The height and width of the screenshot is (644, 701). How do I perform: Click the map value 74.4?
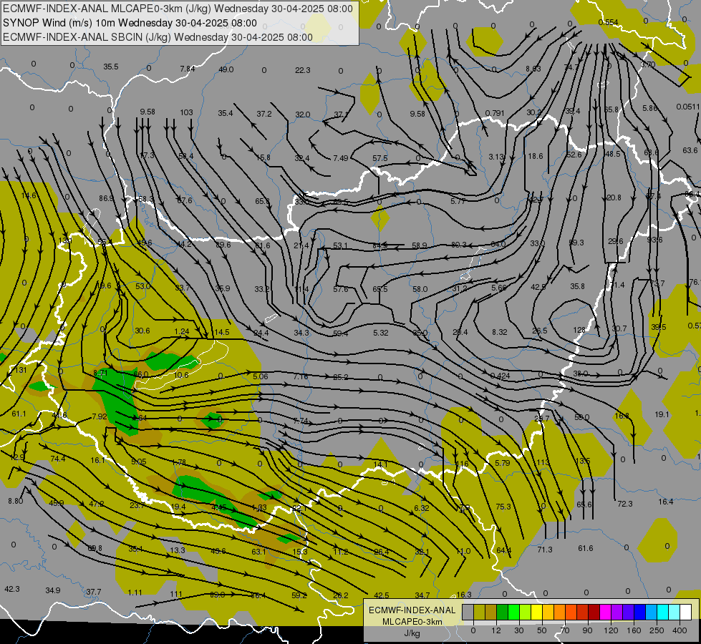(x=58, y=459)
